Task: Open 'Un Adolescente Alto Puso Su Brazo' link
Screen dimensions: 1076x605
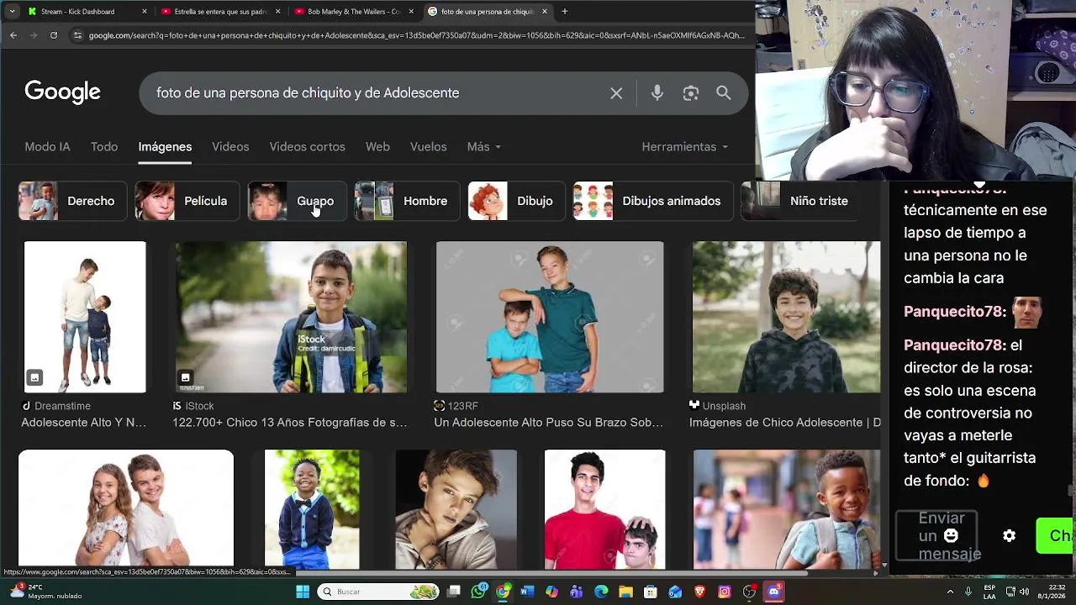Action: (548, 423)
